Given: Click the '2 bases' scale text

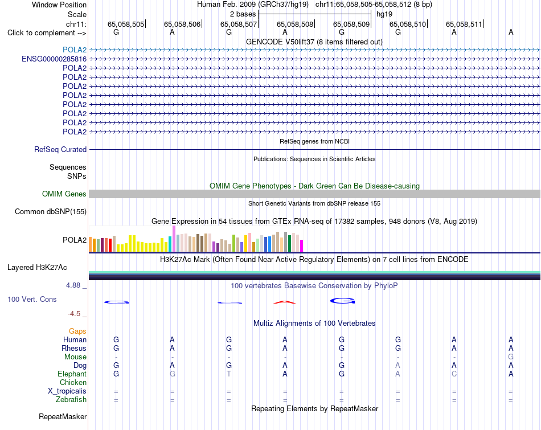Looking at the screenshot, I should pos(243,14).
